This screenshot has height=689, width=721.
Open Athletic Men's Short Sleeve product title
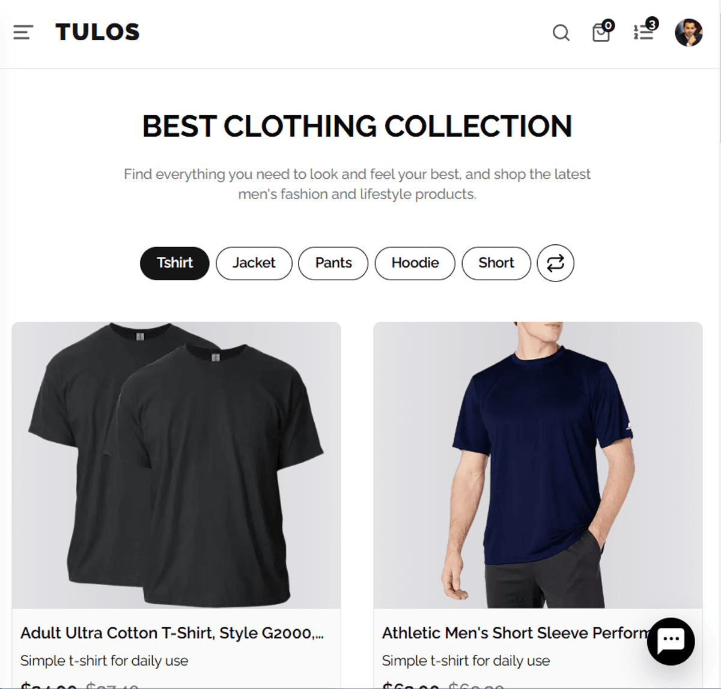(x=515, y=633)
